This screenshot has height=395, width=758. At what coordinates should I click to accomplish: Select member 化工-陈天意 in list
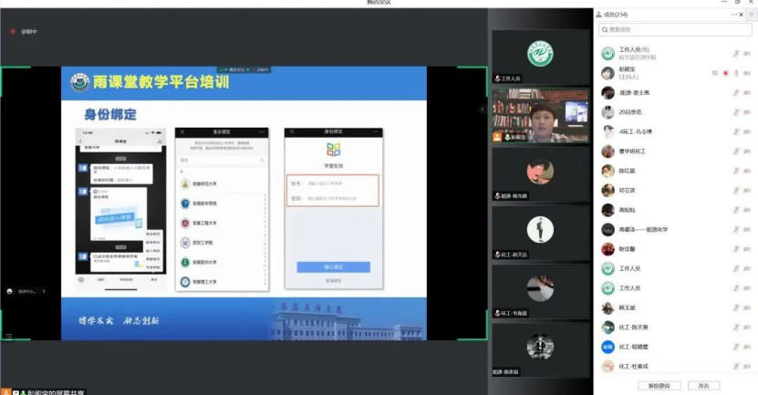pos(675,327)
